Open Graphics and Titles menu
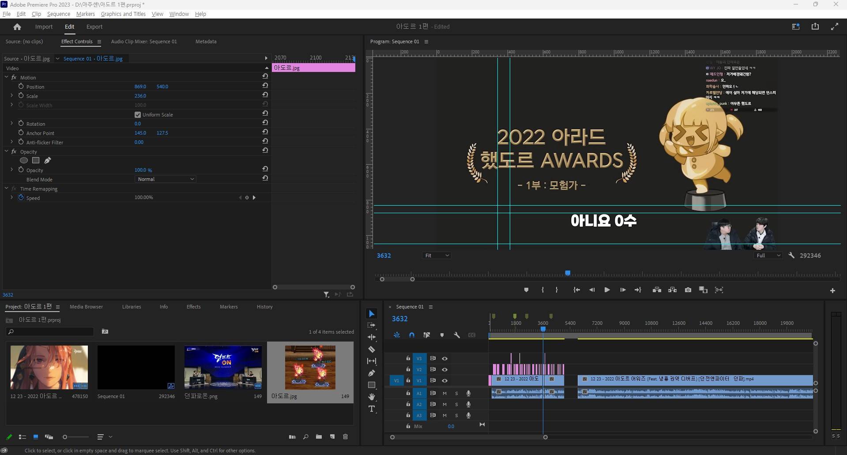Screen dimensions: 847x455 (x=123, y=14)
